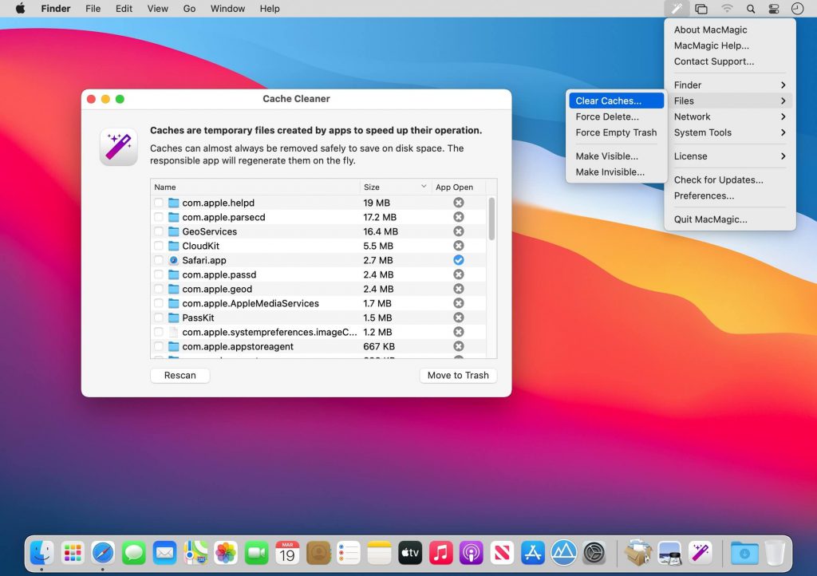Enable the checkbox for GeoServices cache

pyautogui.click(x=157, y=231)
